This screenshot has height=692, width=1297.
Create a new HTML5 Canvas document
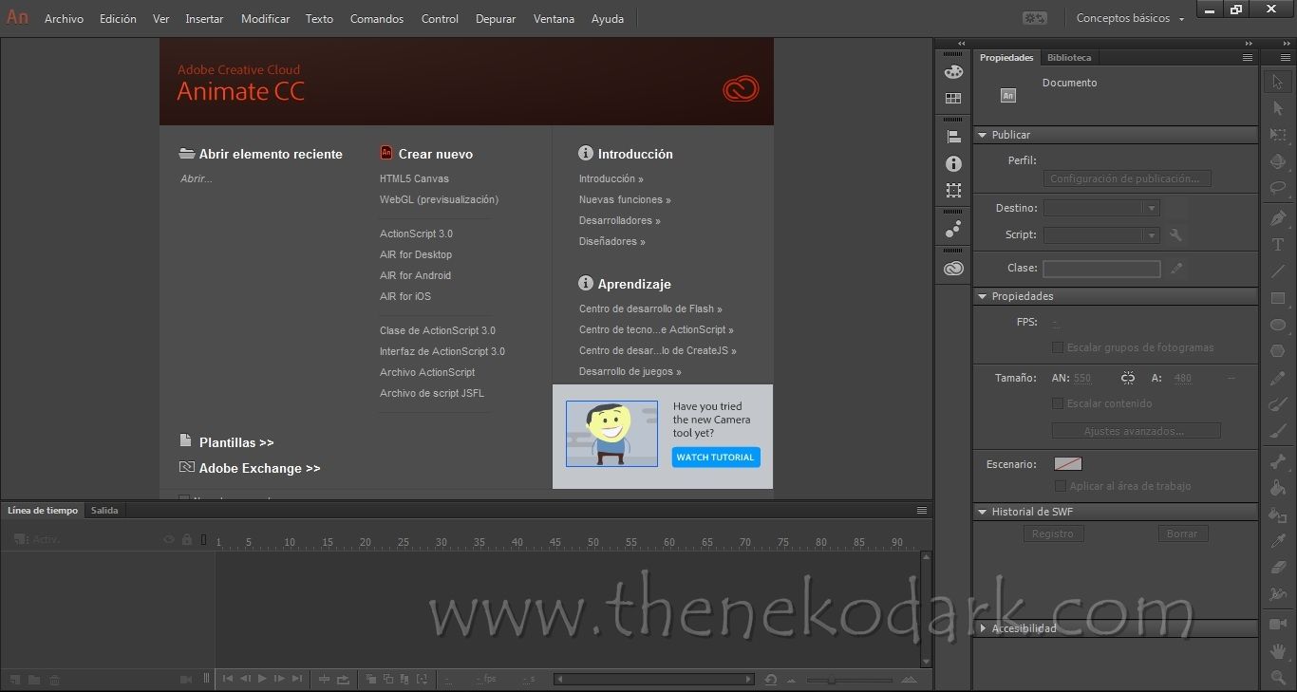coord(414,178)
